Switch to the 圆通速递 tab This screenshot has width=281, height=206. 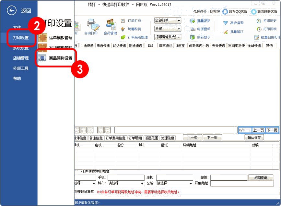[136, 45]
